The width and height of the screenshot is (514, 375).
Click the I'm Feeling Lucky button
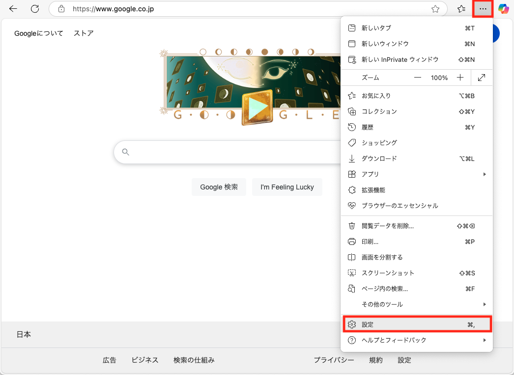tap(287, 187)
